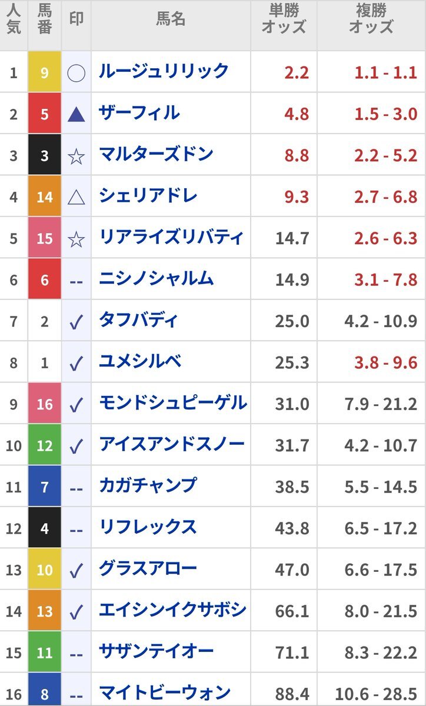Sort by 人気 column header
The width and height of the screenshot is (426, 706).
pyautogui.click(x=14, y=18)
